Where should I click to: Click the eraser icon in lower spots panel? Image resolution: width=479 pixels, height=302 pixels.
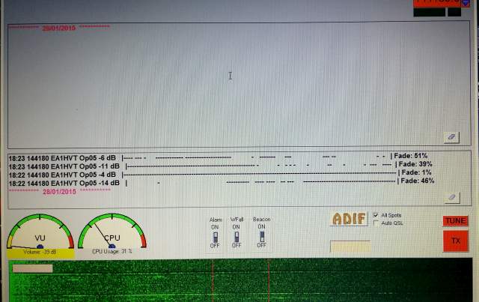[451, 197]
